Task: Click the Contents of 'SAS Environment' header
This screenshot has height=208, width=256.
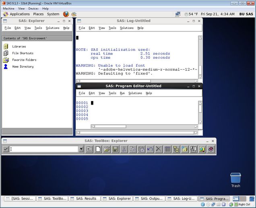Action: tap(37, 38)
